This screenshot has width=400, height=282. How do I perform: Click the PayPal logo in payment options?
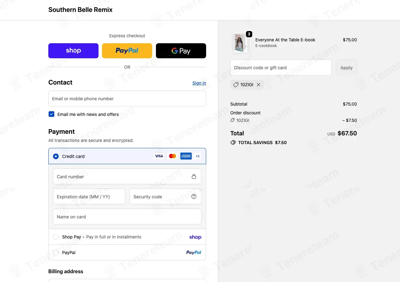(x=194, y=253)
